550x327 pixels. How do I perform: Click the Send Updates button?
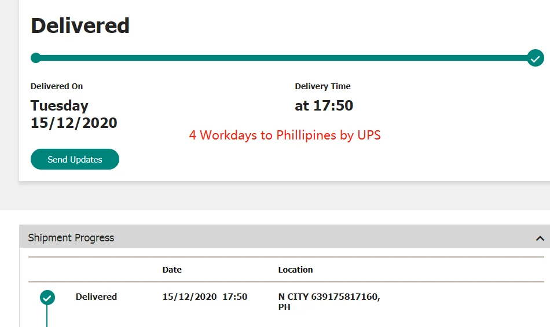click(75, 159)
